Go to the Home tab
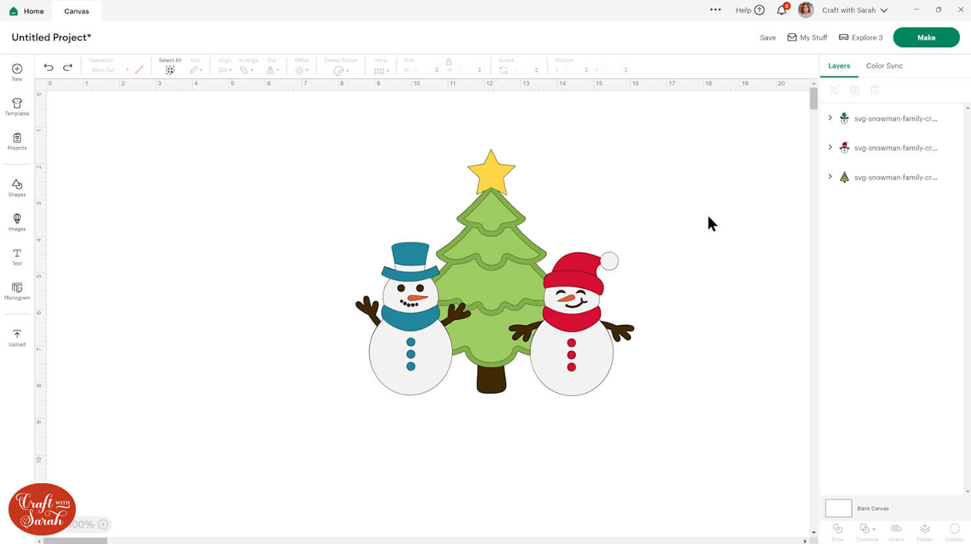The height and width of the screenshot is (544, 971). pos(27,11)
